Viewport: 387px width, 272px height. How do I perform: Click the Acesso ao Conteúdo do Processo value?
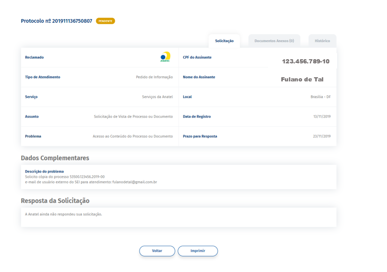click(x=133, y=137)
